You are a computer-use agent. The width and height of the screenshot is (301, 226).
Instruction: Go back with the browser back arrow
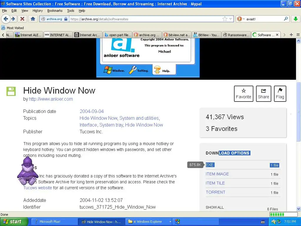pos(6,19)
